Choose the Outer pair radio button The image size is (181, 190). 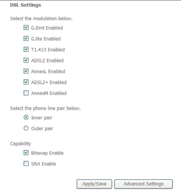pyautogui.click(x=26, y=129)
